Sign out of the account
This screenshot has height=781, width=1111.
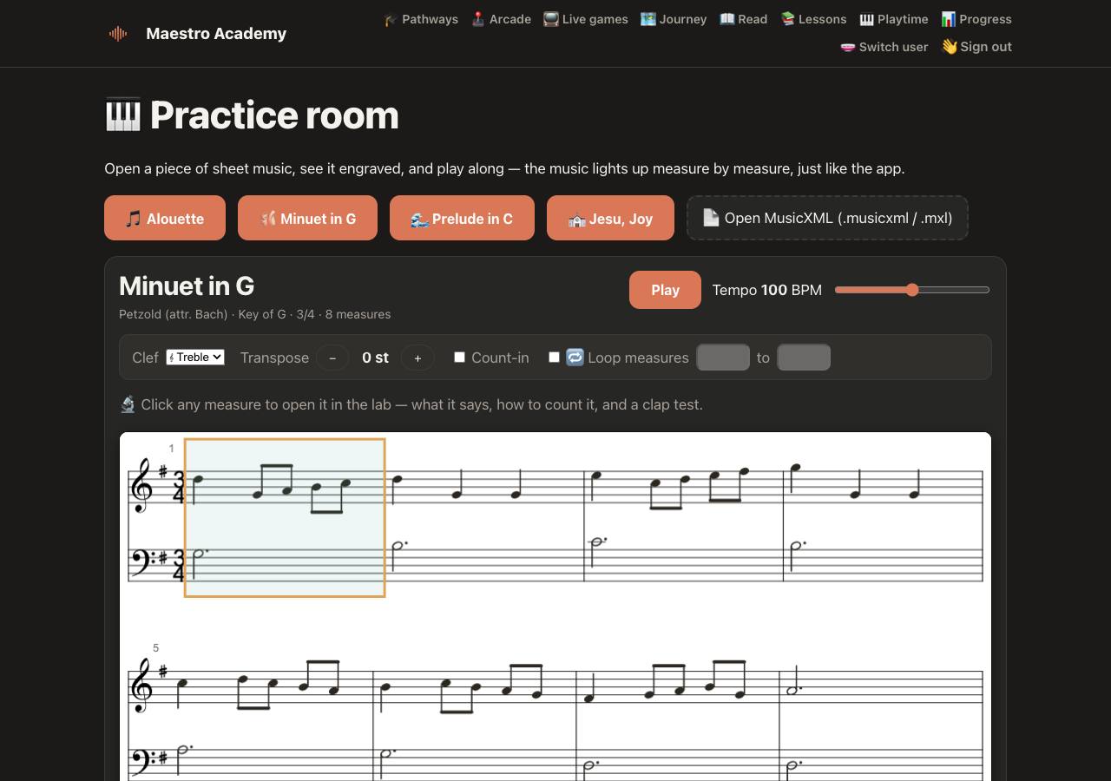pos(976,47)
